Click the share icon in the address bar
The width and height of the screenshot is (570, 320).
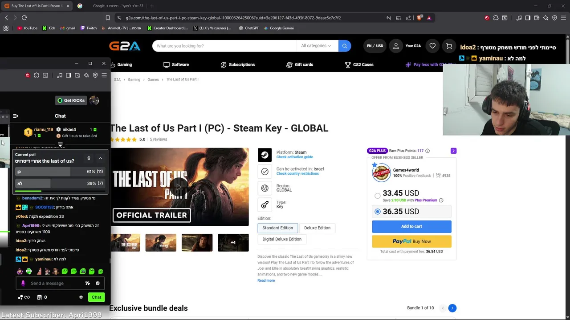coord(408,18)
